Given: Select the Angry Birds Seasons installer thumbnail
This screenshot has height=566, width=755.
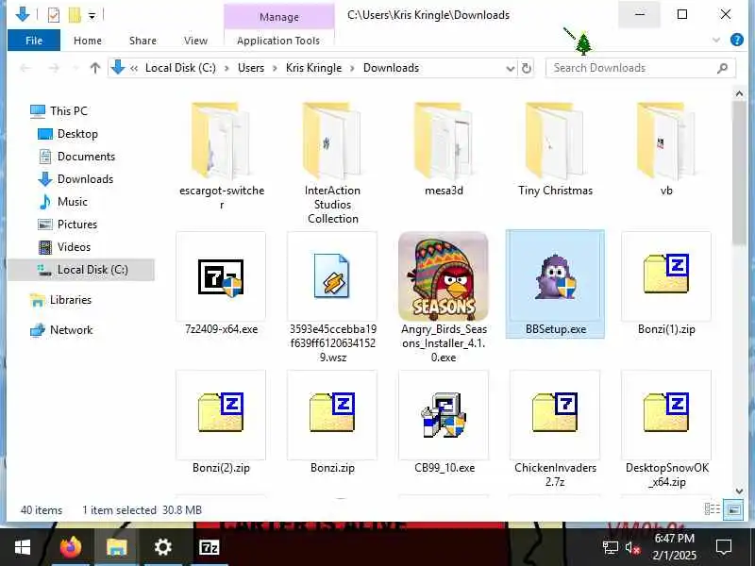Looking at the screenshot, I should pos(444,276).
